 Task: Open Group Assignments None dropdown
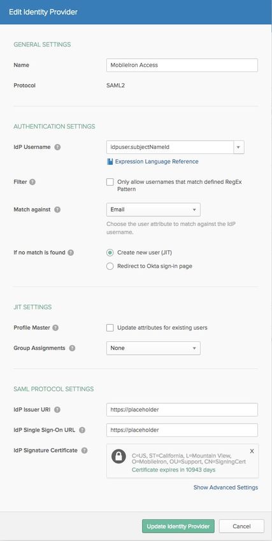(x=154, y=348)
